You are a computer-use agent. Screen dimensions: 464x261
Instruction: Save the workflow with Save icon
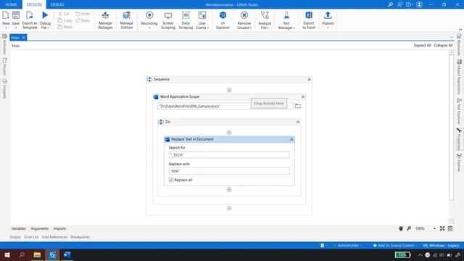tap(16, 15)
